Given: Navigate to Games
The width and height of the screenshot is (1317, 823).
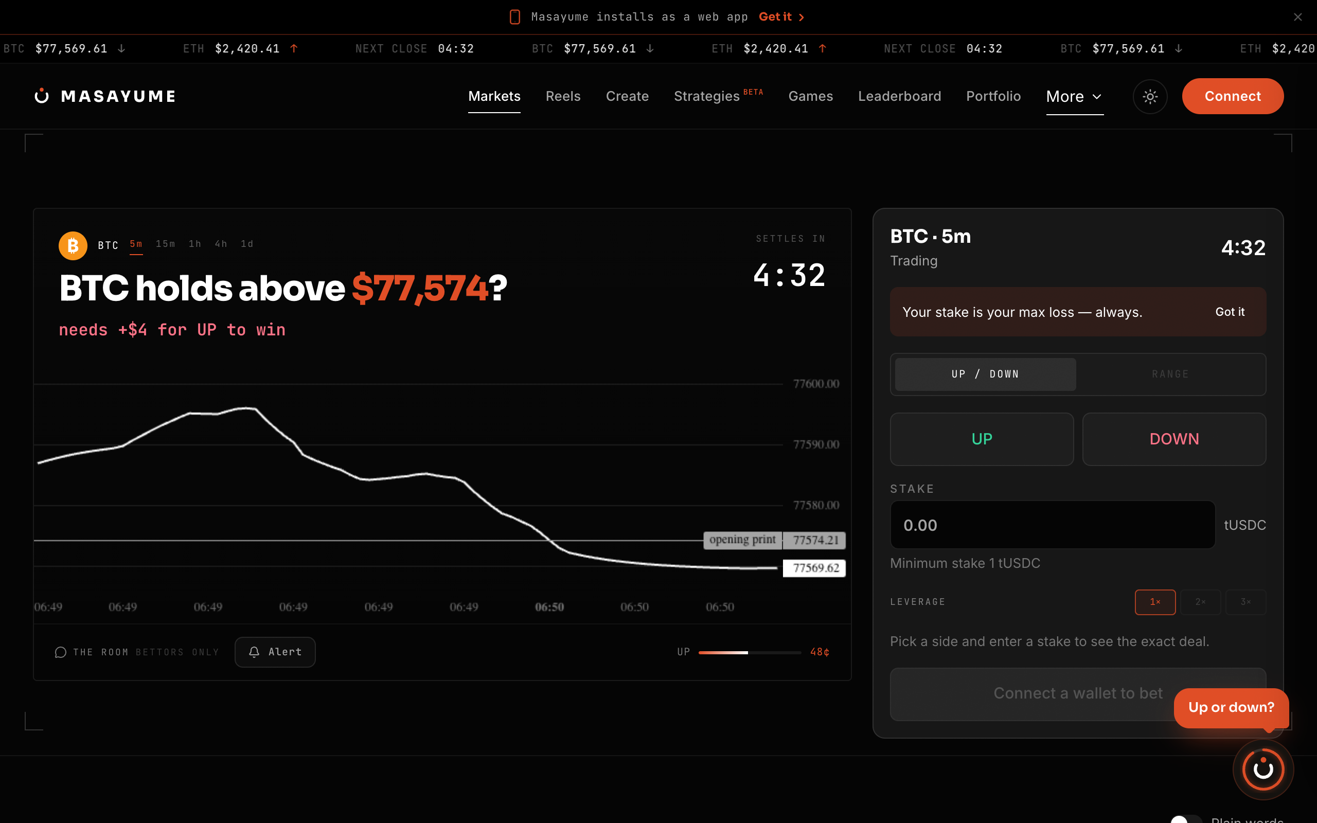Looking at the screenshot, I should (x=810, y=96).
